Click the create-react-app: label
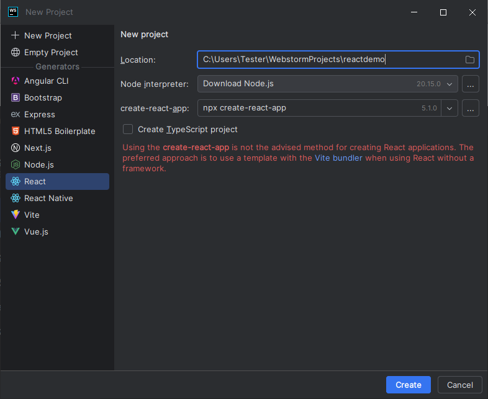The height and width of the screenshot is (399, 488). click(x=155, y=108)
